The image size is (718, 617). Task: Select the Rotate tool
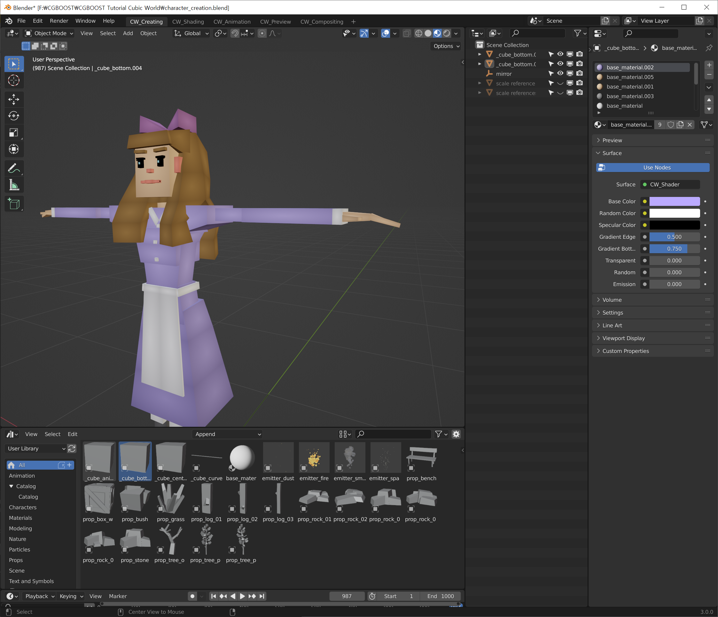coord(14,116)
